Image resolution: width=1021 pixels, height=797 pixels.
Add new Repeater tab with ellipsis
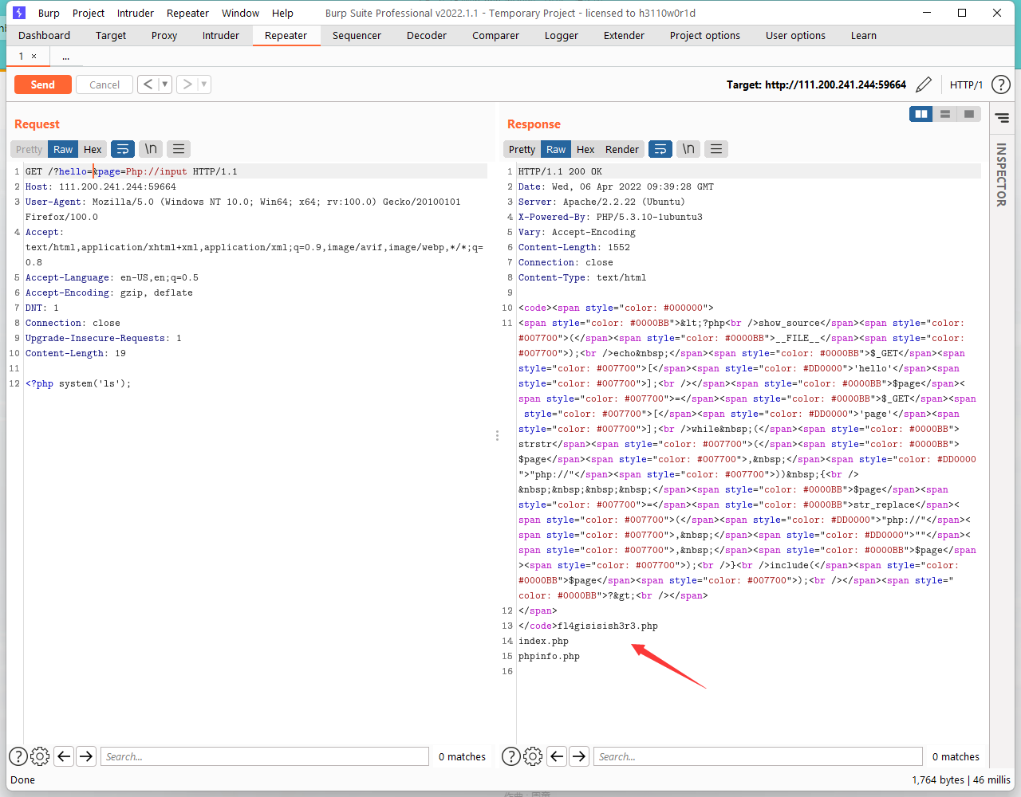(65, 57)
